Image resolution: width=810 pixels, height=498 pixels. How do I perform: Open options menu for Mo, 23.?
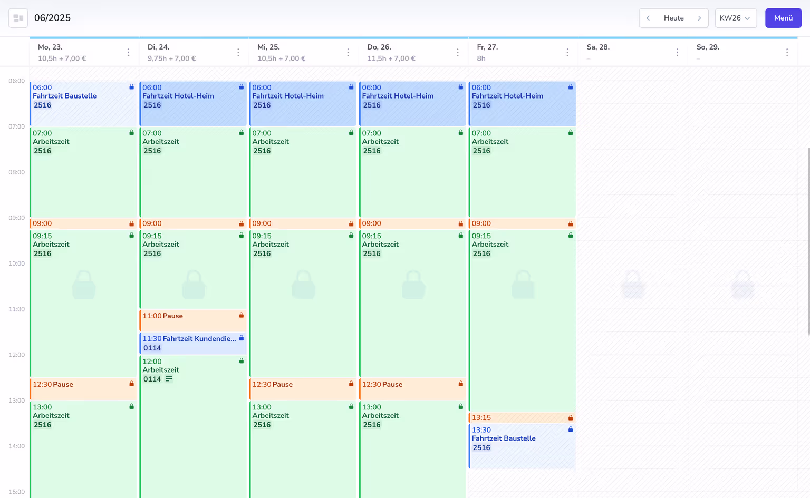click(128, 52)
